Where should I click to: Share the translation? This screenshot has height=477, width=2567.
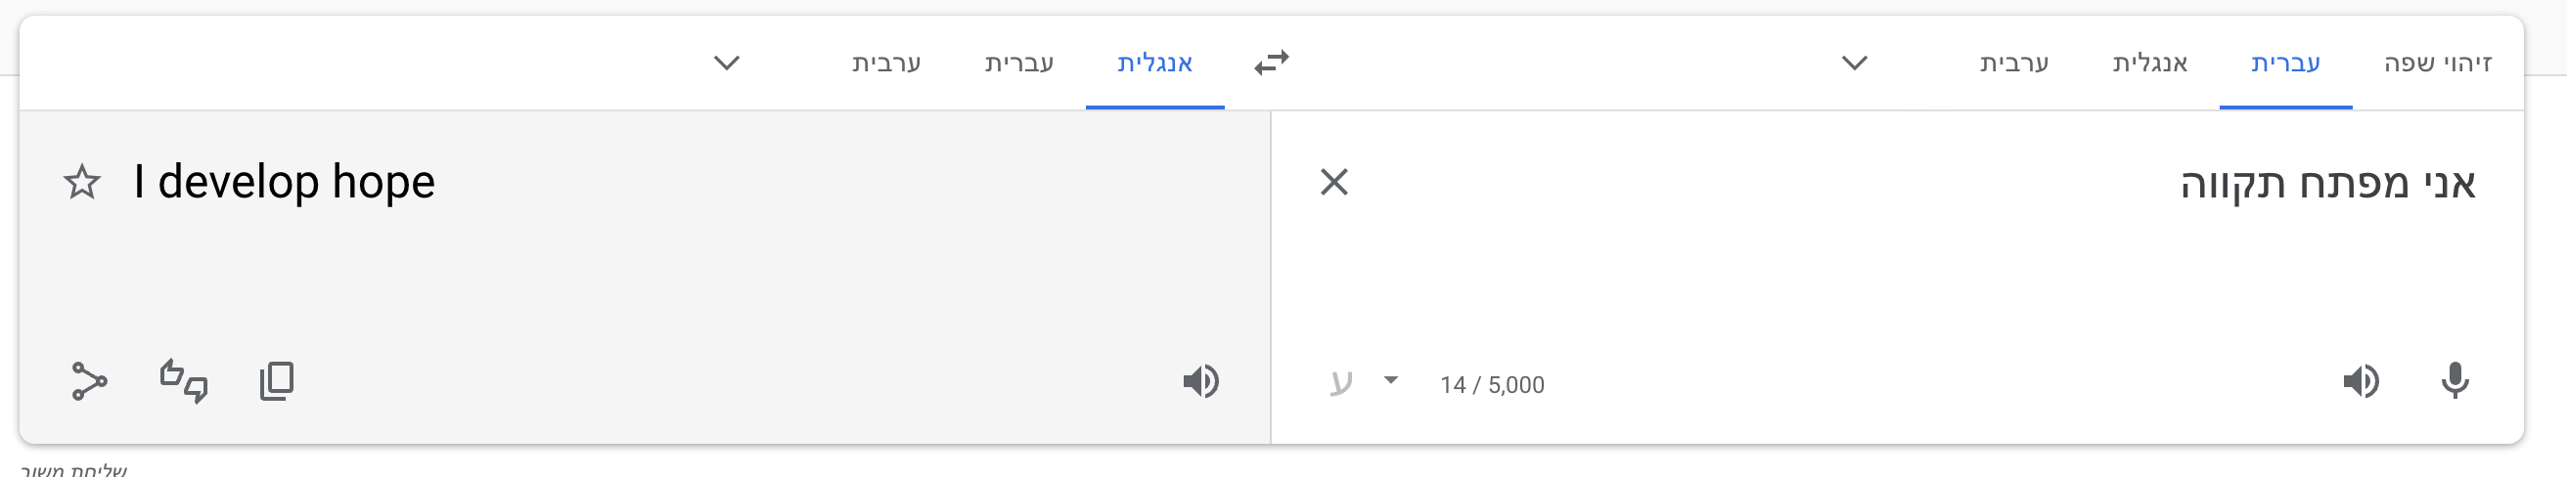click(x=89, y=381)
